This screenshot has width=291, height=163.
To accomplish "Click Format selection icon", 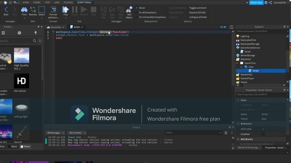I will click(x=53, y=10).
